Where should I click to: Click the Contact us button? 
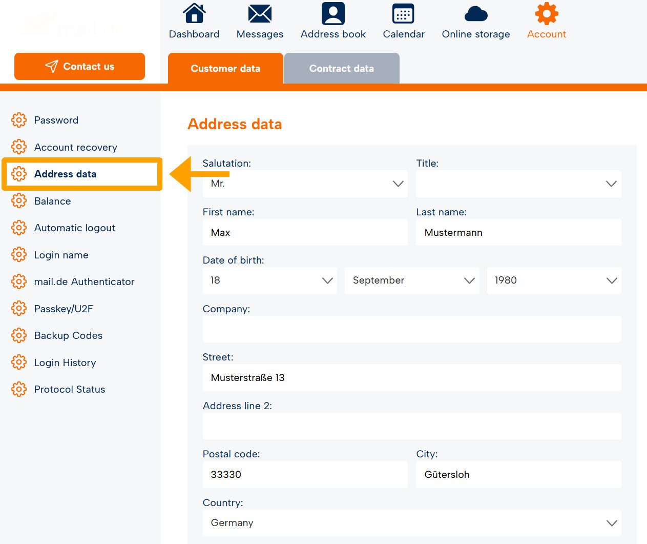point(79,66)
